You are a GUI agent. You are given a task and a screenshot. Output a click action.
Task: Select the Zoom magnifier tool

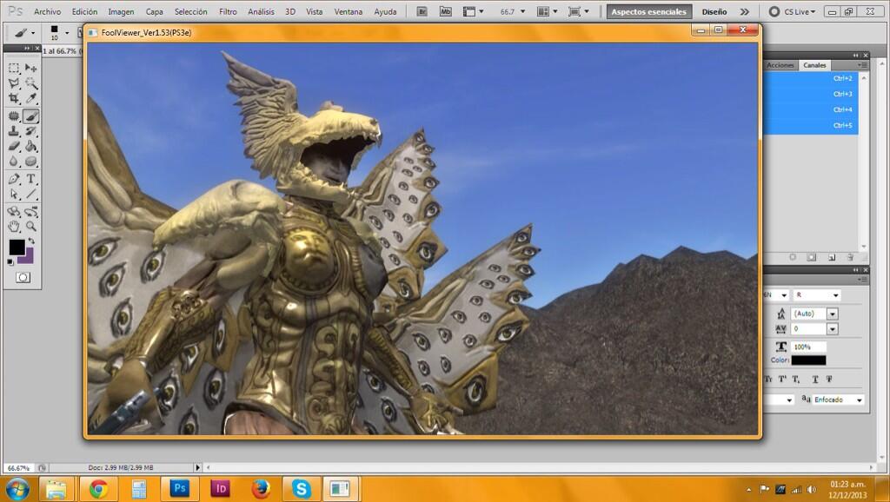[x=30, y=227]
